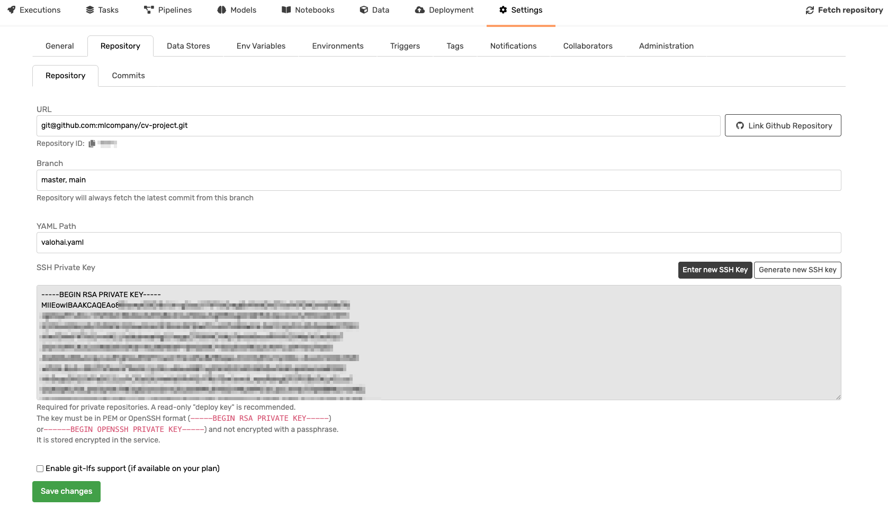Click the Notebooks book icon
The height and width of the screenshot is (507, 888).
coord(286,10)
